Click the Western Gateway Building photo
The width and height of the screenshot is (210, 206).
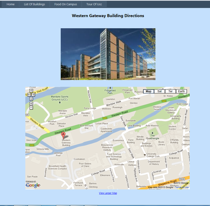108,54
